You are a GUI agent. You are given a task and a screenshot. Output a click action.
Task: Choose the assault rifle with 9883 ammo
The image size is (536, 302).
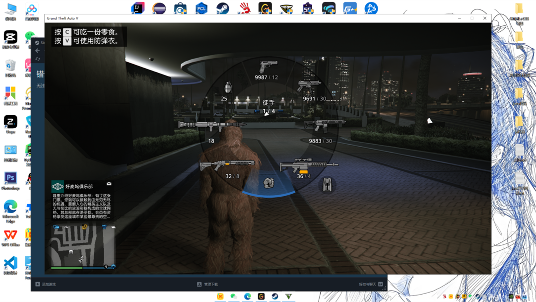pos(325,126)
